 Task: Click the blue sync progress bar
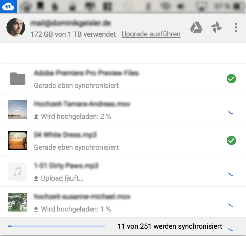coord(56,226)
